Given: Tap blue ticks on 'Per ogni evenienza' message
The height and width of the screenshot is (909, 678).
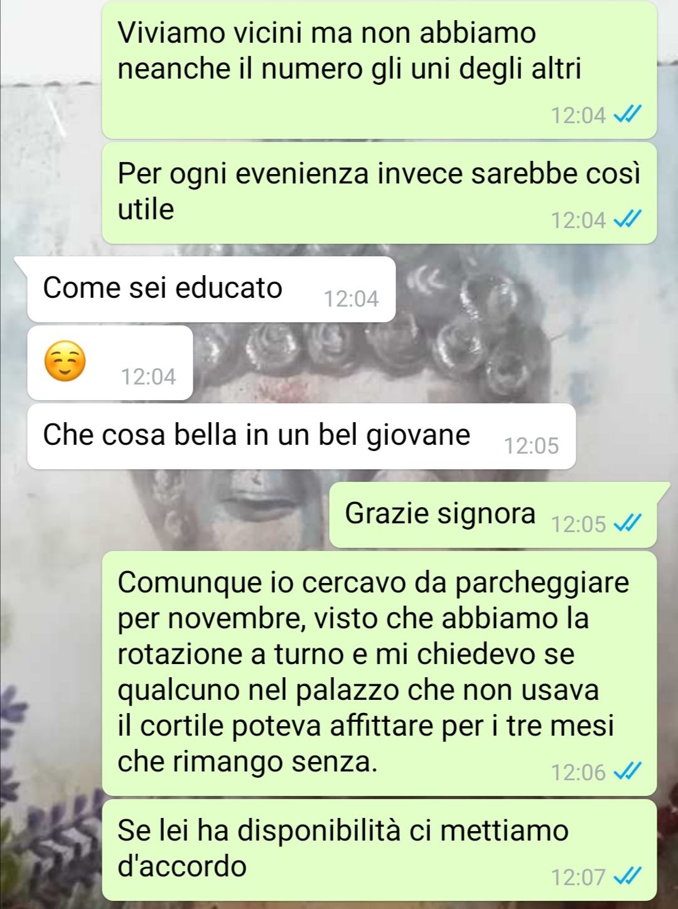Looking at the screenshot, I should coord(627,219).
